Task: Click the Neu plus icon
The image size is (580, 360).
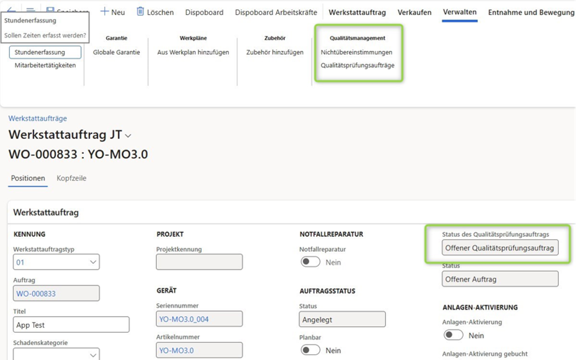Action: click(105, 12)
